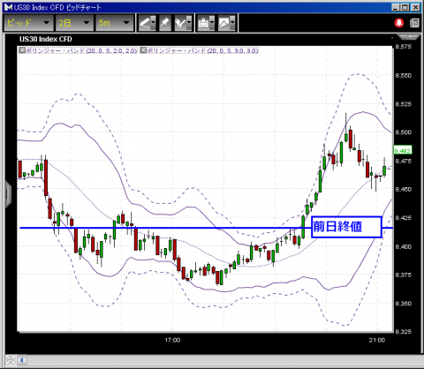The image size is (424, 369).
Task: Click the print/save chart icon
Action: click(x=203, y=23)
